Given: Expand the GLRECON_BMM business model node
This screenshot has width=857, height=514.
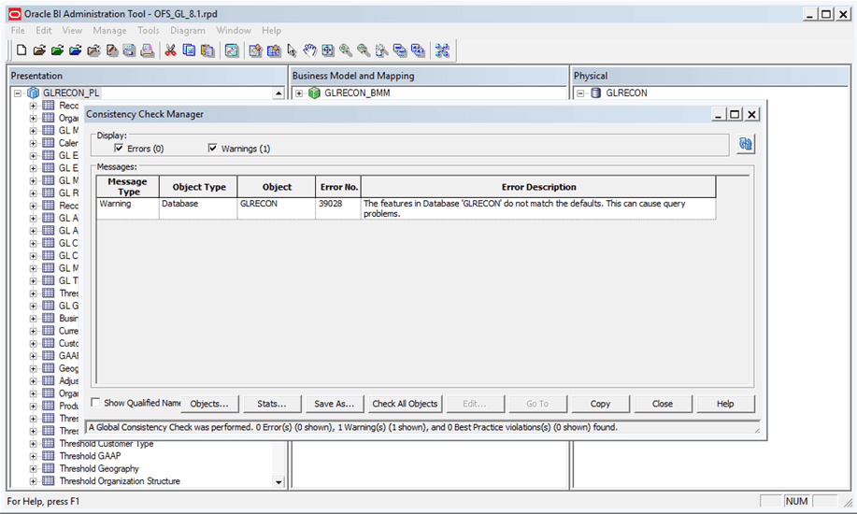Looking at the screenshot, I should click(x=299, y=93).
